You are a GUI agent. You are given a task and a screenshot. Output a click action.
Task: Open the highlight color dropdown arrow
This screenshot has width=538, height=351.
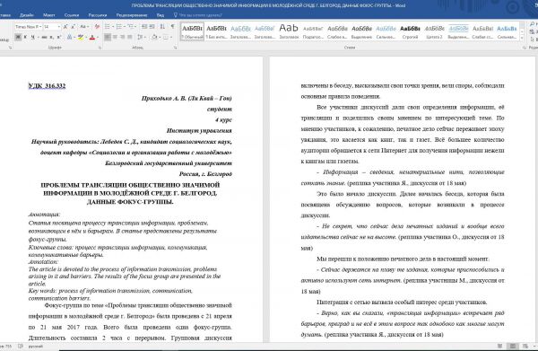pyautogui.click(x=86, y=37)
